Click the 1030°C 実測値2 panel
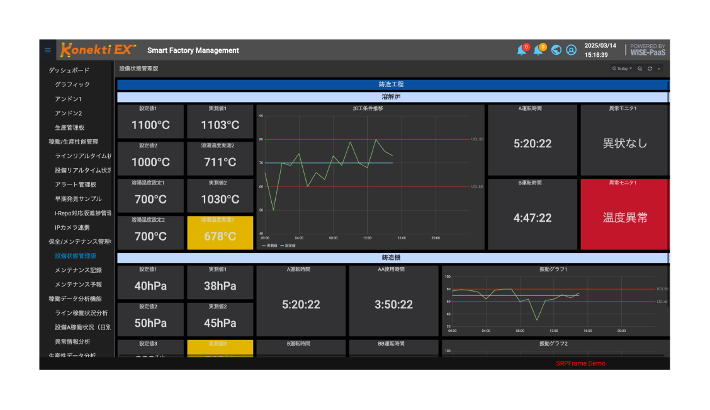The height and width of the screenshot is (410, 710). 220,196
